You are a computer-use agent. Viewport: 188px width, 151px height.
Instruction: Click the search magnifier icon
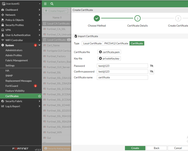(52, 4)
